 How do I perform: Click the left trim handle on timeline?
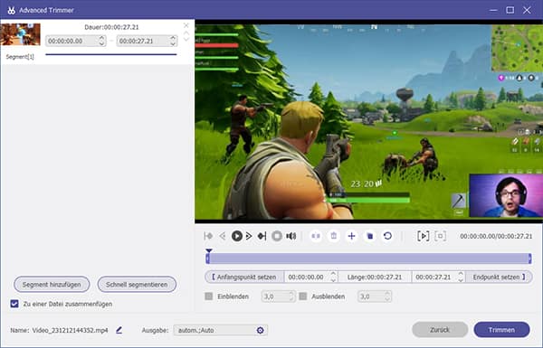point(207,259)
